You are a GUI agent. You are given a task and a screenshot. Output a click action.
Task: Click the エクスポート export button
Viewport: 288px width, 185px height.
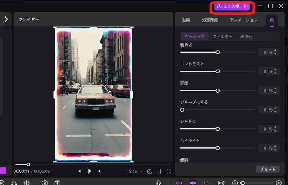click(232, 6)
